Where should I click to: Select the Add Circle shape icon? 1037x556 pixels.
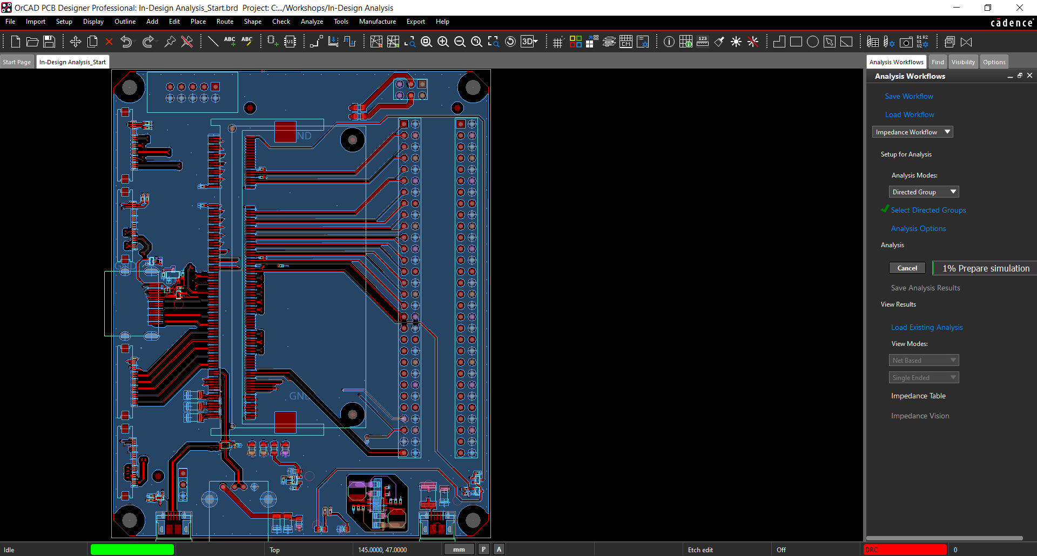click(x=812, y=42)
